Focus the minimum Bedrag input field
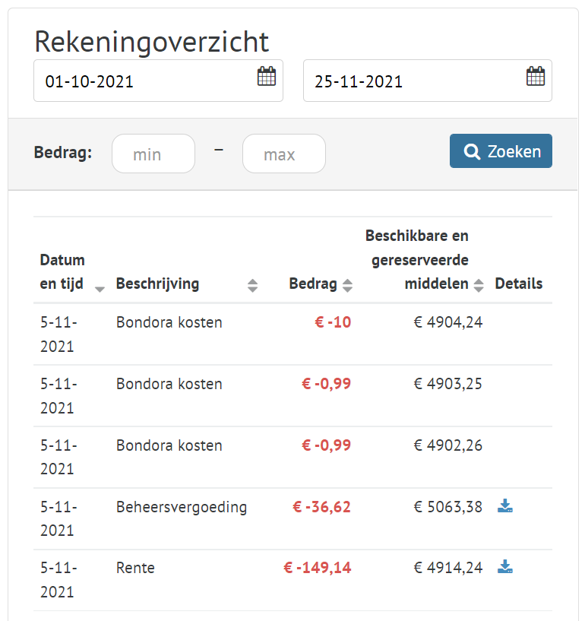Viewport: 585px width, 621px height. pos(153,154)
